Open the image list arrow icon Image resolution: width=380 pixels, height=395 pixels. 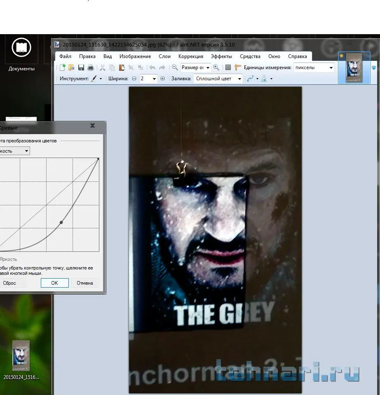point(374,68)
